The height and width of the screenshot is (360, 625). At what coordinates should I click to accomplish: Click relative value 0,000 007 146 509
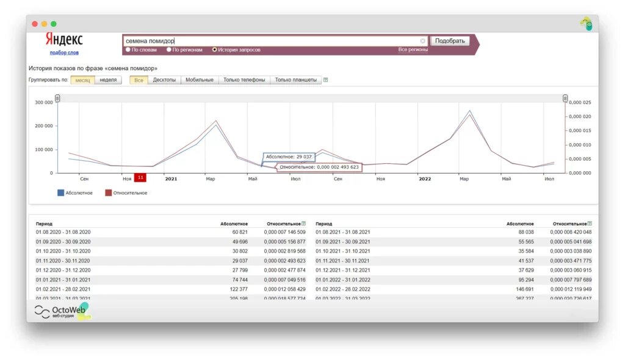pos(284,232)
